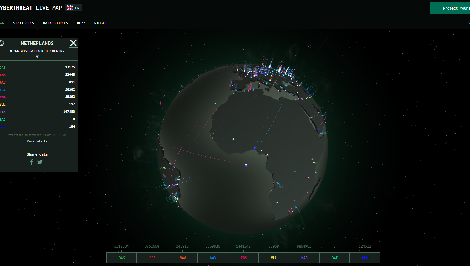This screenshot has width=470, height=266.
Task: Open the More details link
Action: point(37,141)
